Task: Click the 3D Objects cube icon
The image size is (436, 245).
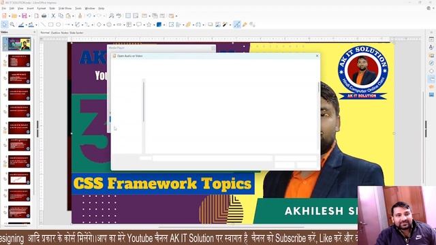Action: [x=159, y=24]
